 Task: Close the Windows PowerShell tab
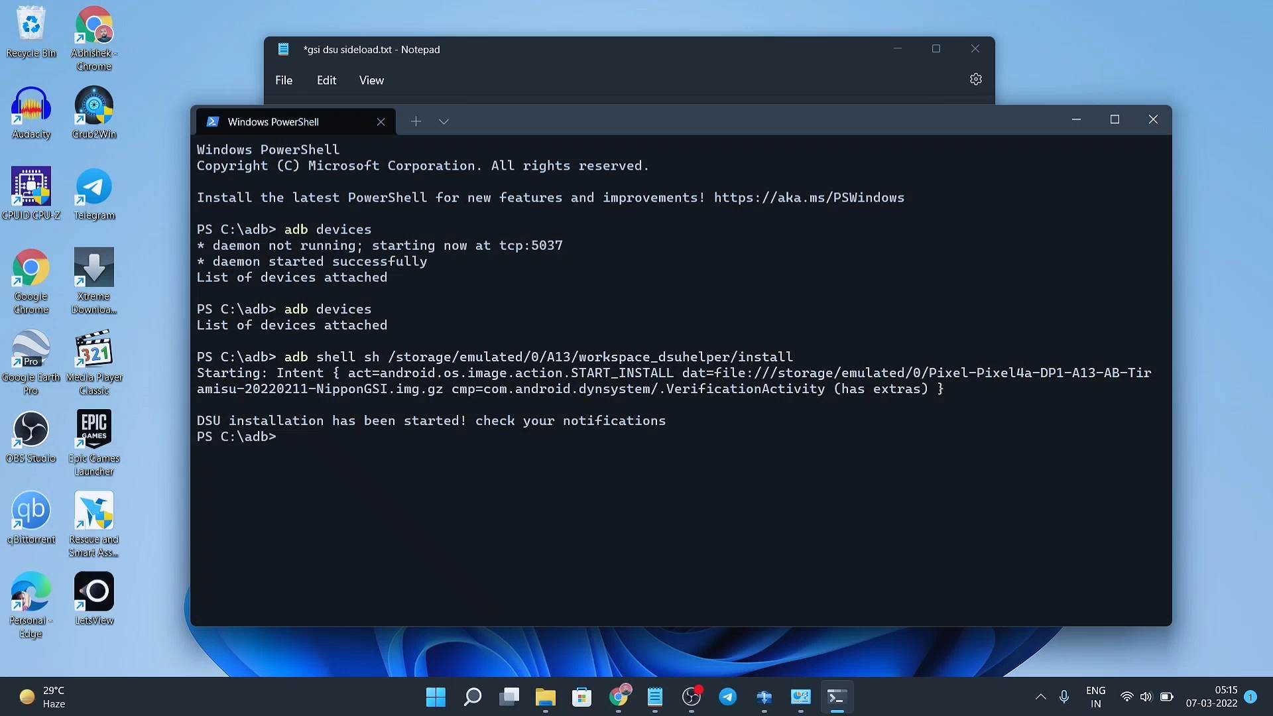click(x=381, y=122)
